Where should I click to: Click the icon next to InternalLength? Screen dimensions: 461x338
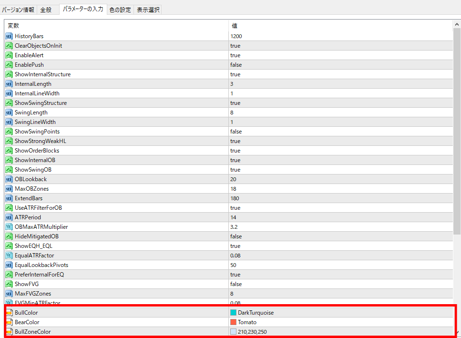coord(9,84)
